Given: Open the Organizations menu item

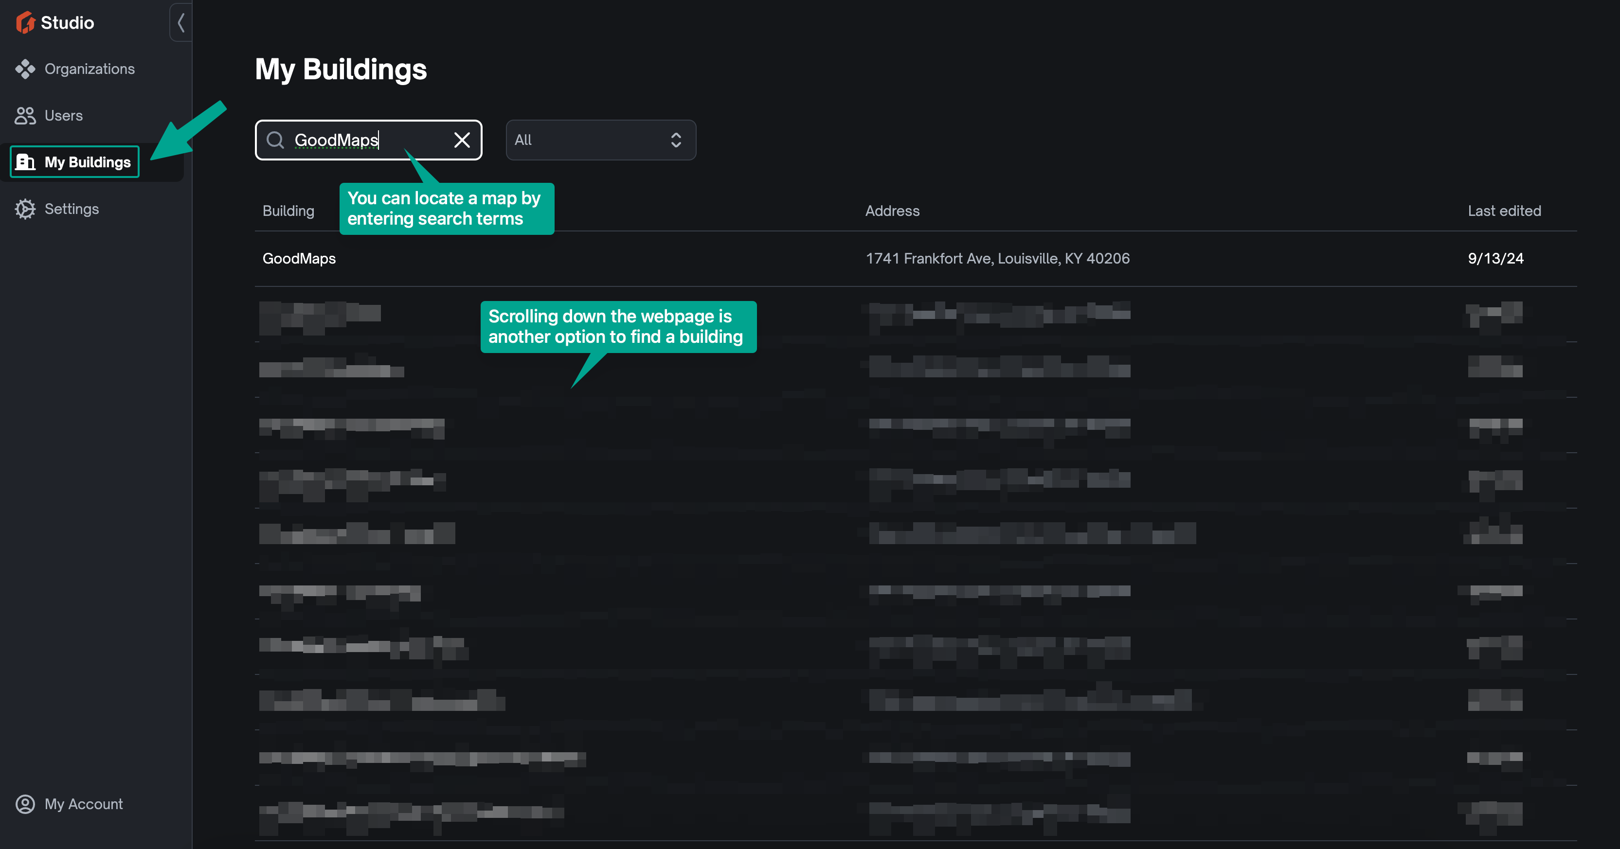Looking at the screenshot, I should [x=90, y=69].
